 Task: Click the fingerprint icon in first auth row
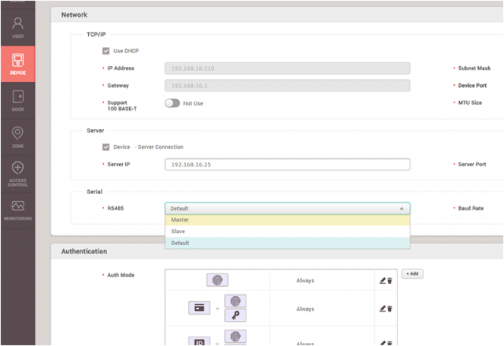pyautogui.click(x=217, y=280)
